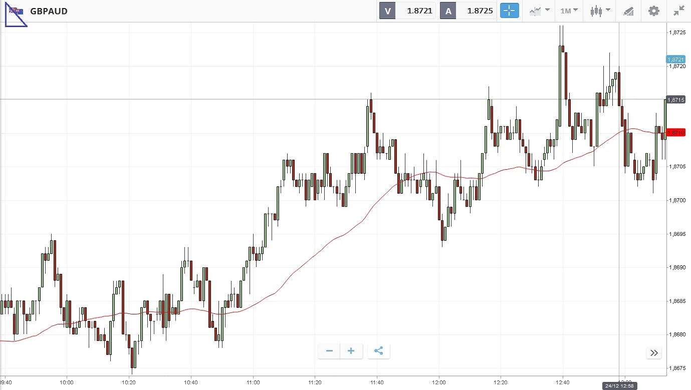Zoom out the chart with minus button
Image resolution: width=691 pixels, height=390 pixels.
pyautogui.click(x=329, y=351)
